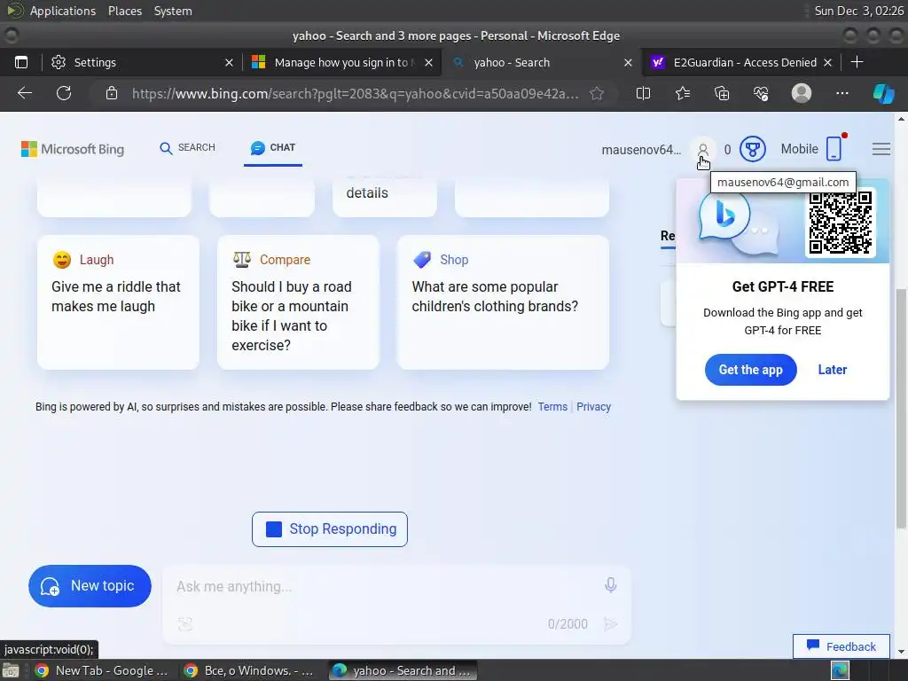Add this page to favorites star
Image resolution: width=908 pixels, height=681 pixels.
point(597,93)
